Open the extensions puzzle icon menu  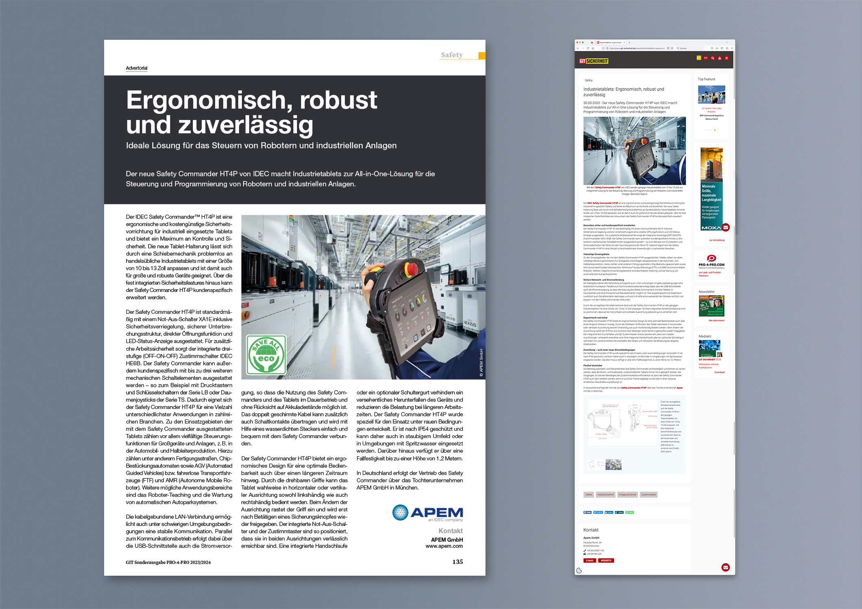pos(727,48)
